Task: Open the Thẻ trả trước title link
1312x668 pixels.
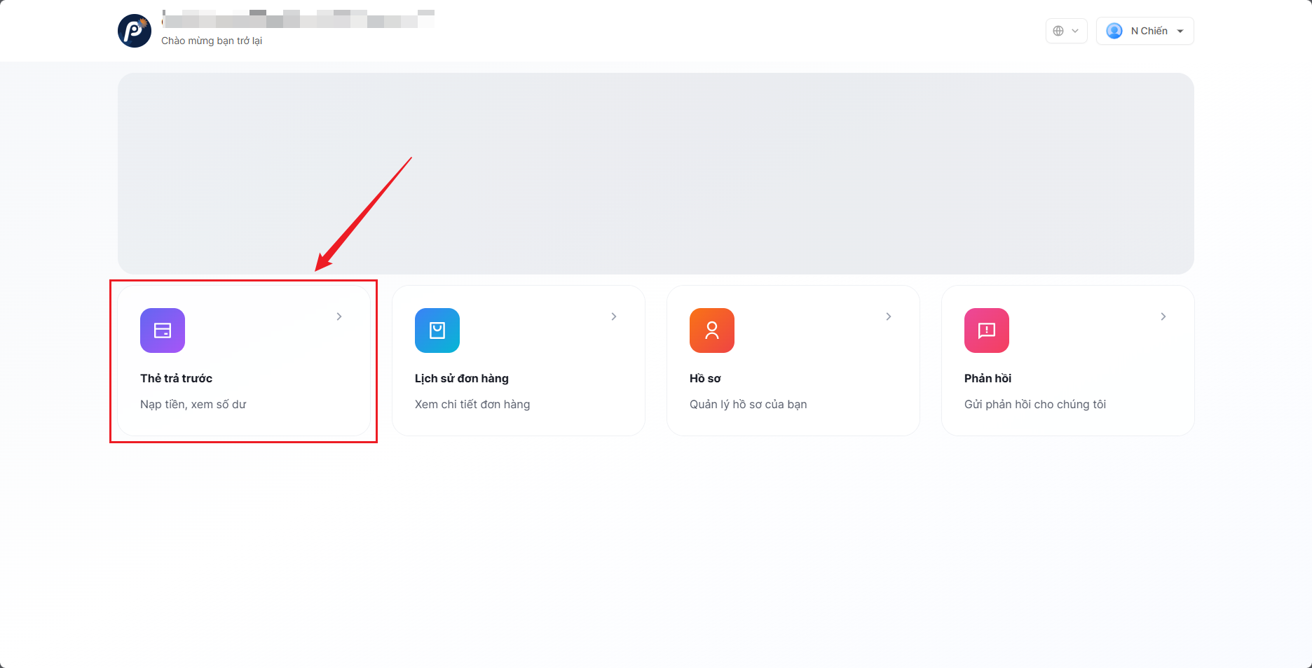Action: [x=176, y=378]
